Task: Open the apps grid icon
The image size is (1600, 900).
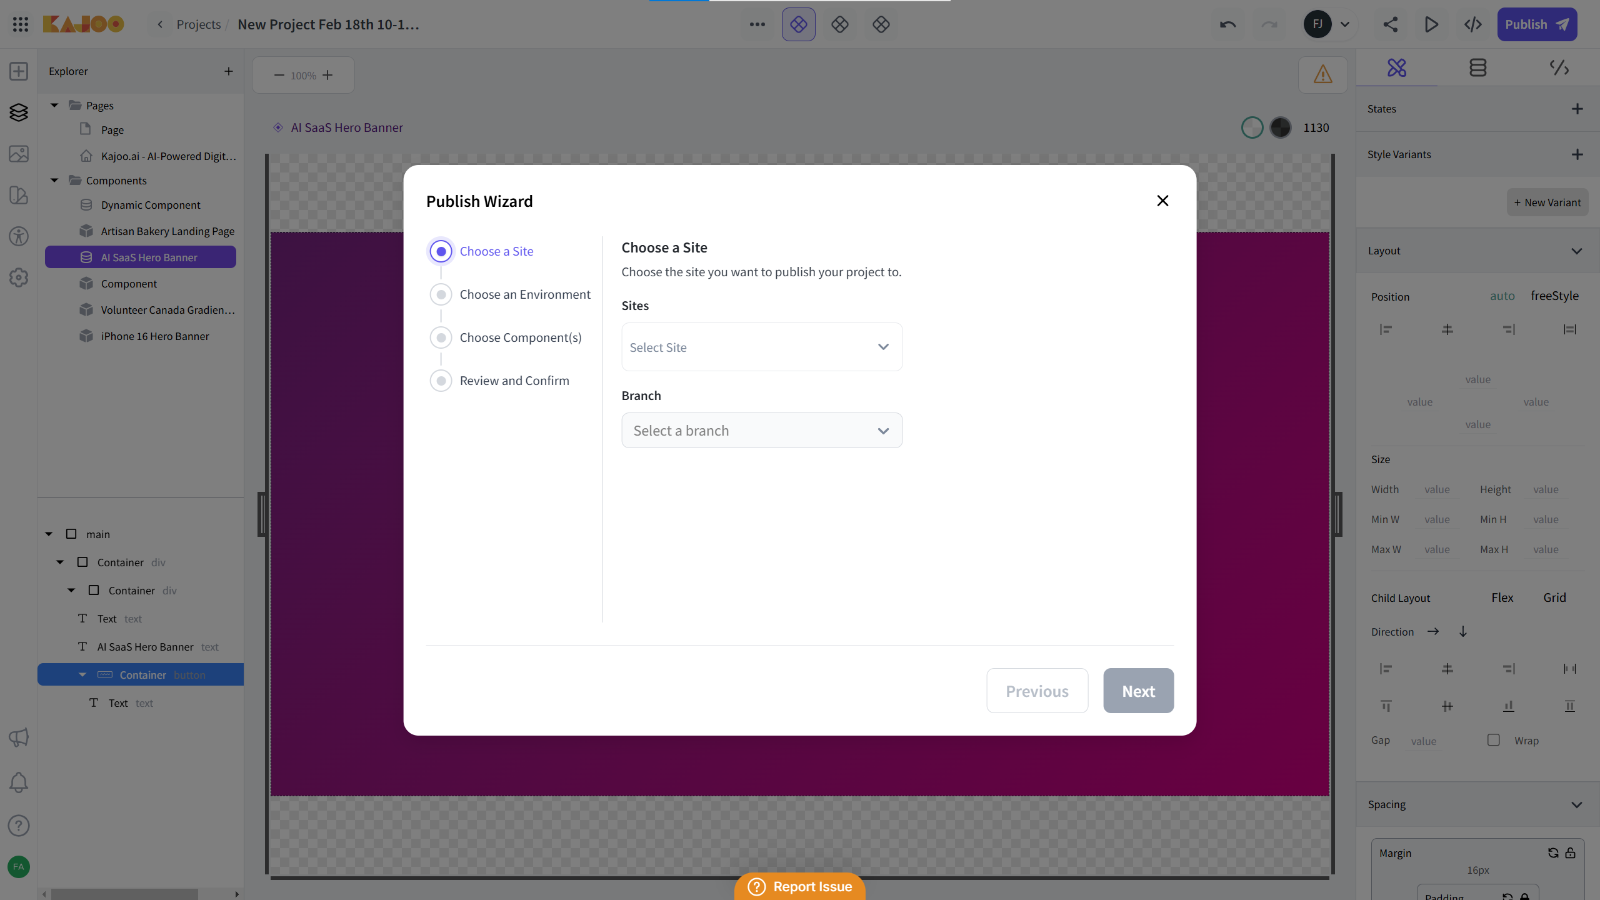Action: point(20,24)
